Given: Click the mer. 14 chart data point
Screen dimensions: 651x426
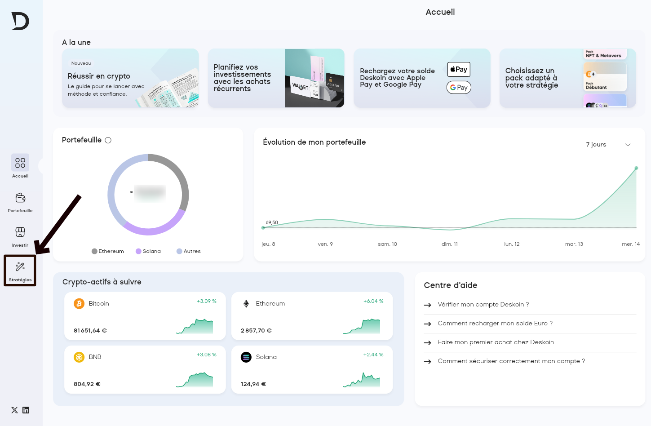Looking at the screenshot, I should click(x=636, y=168).
